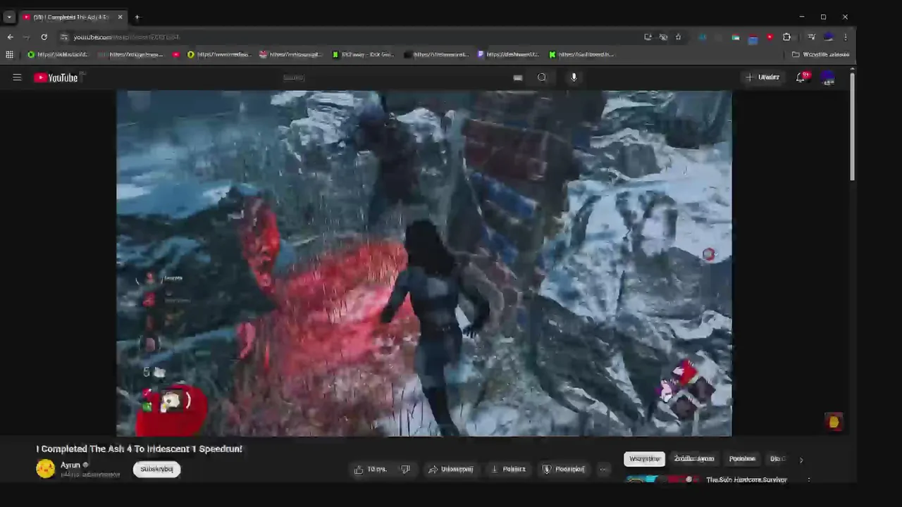Viewport: 902px width, 507px height.
Task: Open the yellow-icon medias bookmark
Action: (219, 54)
